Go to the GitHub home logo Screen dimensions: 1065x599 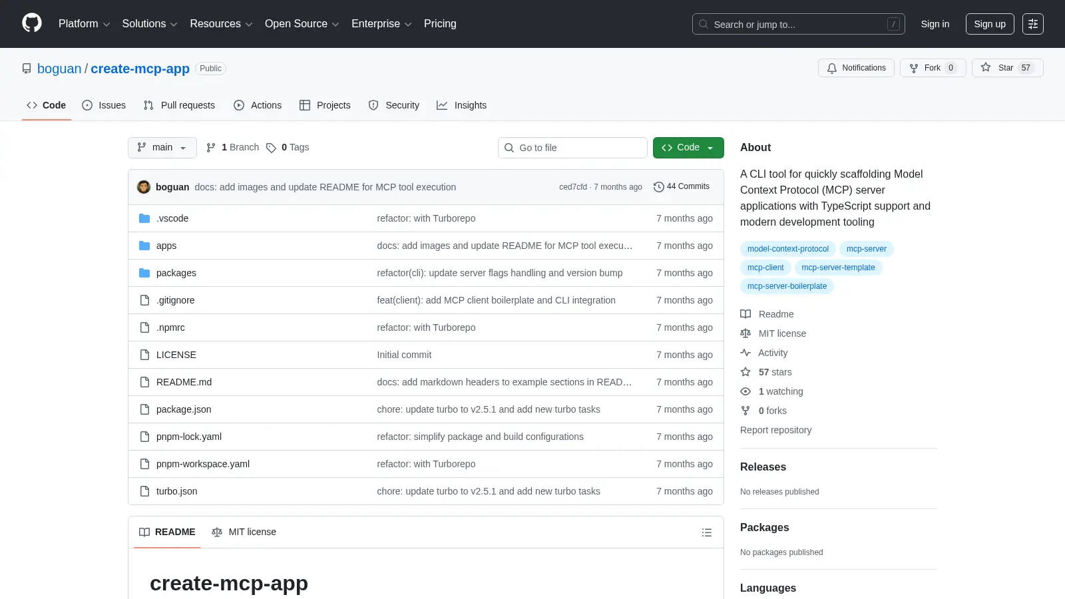32,23
